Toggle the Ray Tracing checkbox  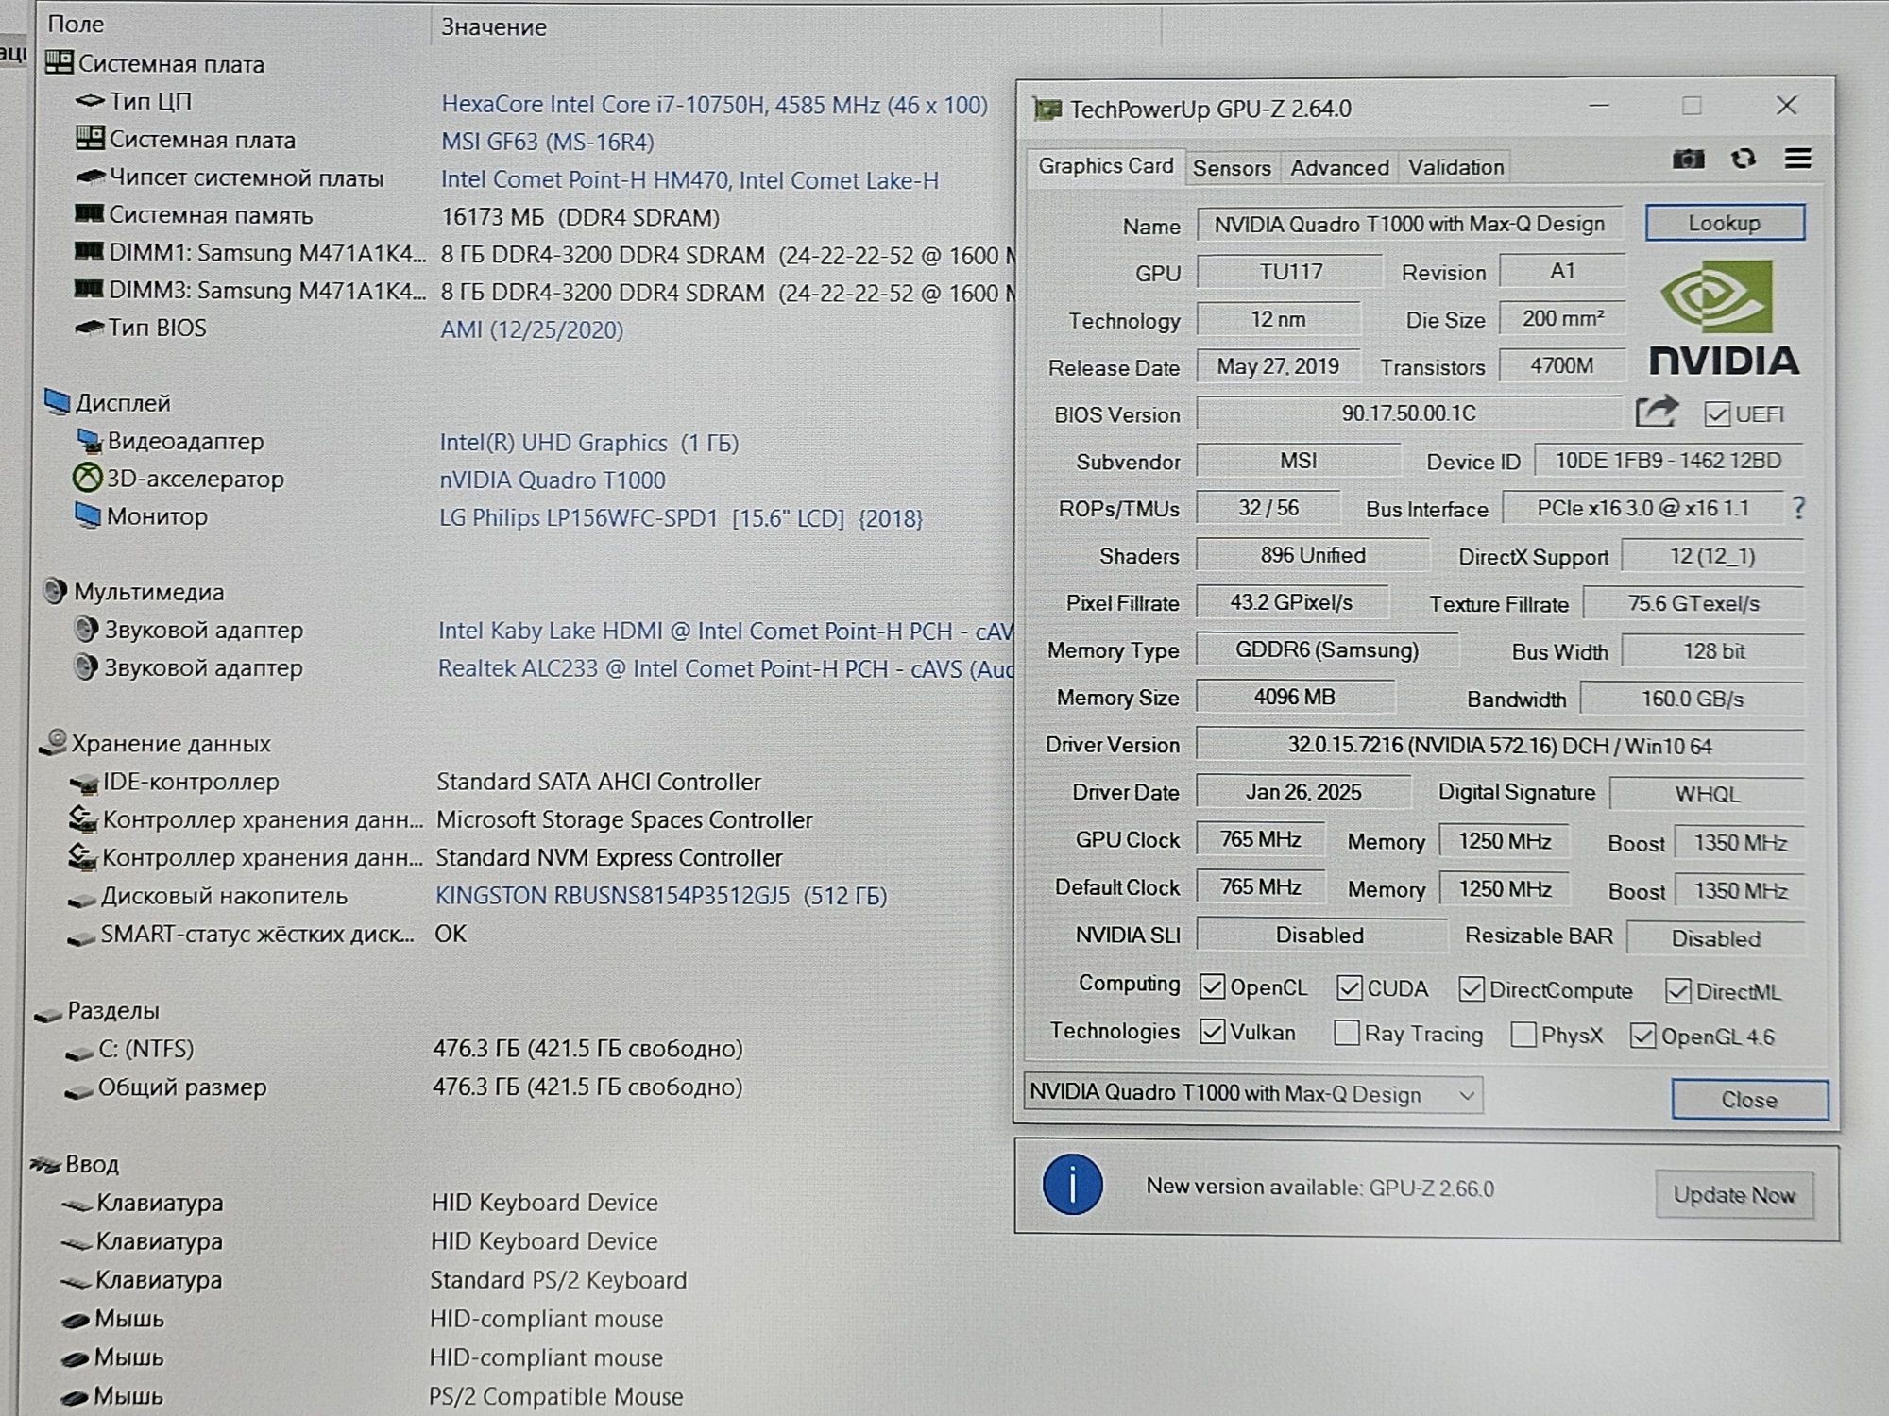1346,1033
